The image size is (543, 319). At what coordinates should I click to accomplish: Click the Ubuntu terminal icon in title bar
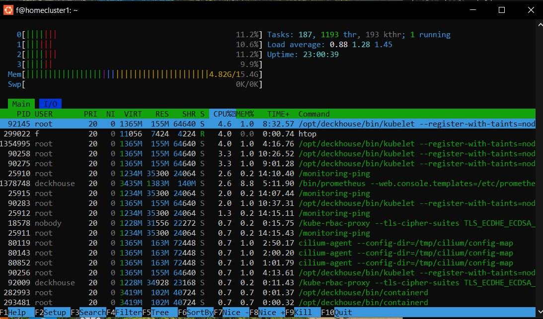(8, 10)
